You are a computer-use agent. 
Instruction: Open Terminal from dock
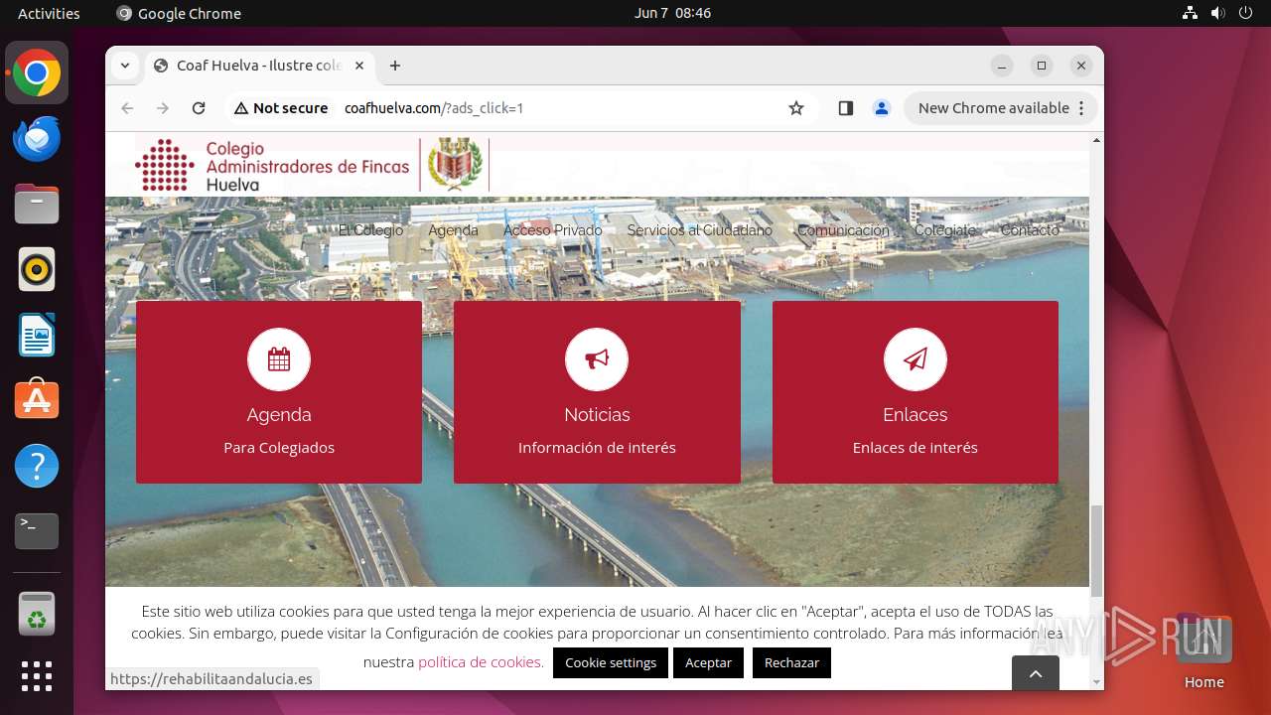37,531
